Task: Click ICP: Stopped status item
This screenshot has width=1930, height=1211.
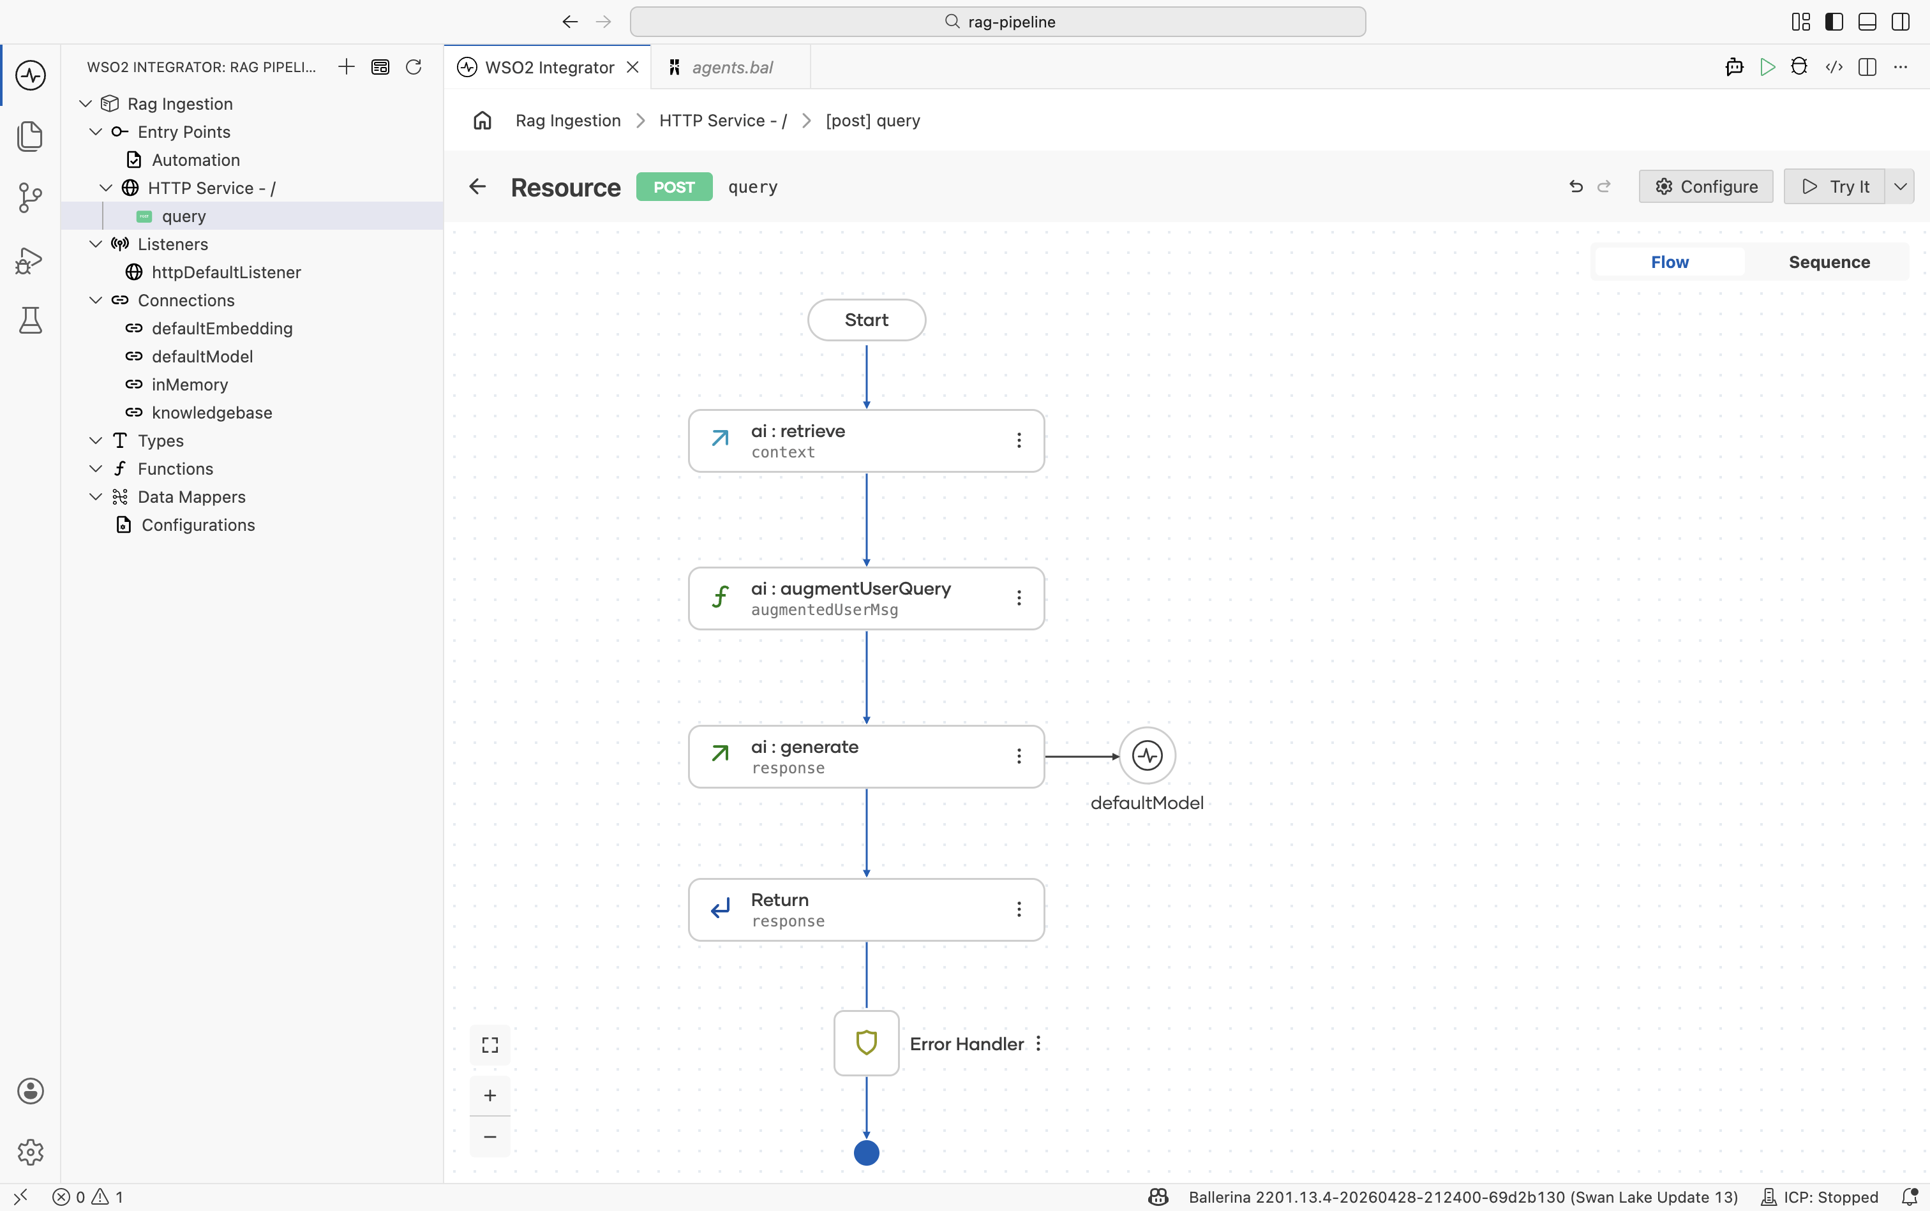Action: 1819,1196
